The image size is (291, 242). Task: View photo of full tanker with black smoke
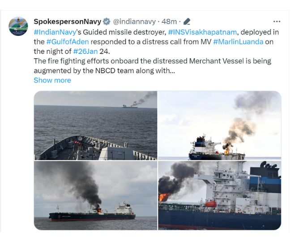coord(95,195)
